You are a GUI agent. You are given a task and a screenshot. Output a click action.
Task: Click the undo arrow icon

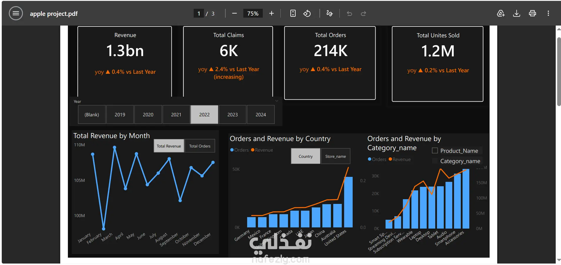(349, 14)
